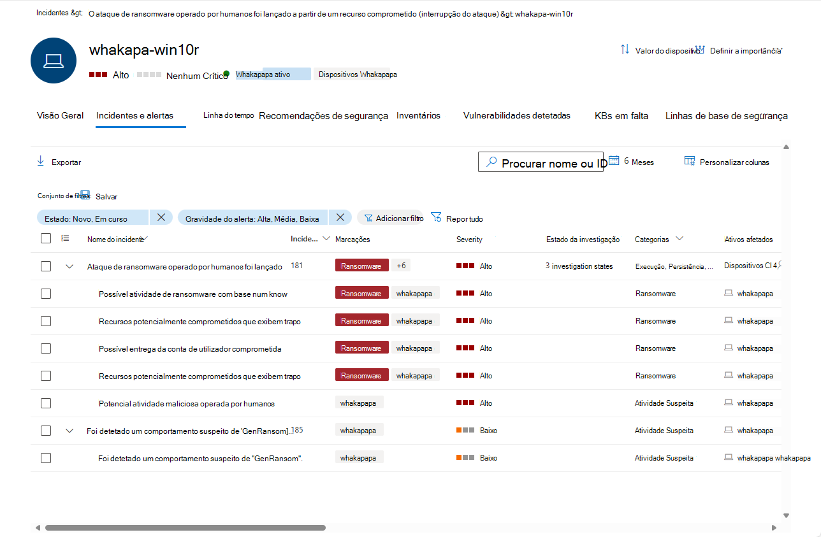Viewport: 821px width, 537px height.
Task: Check the Possível entrega da conta row checkbox
Action: [46, 348]
